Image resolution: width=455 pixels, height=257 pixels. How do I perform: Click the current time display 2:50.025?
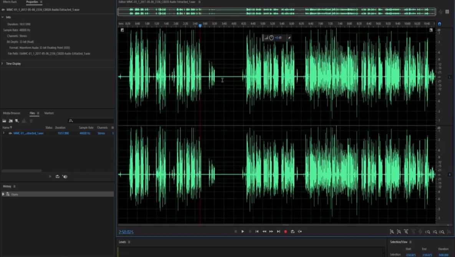[x=126, y=232]
